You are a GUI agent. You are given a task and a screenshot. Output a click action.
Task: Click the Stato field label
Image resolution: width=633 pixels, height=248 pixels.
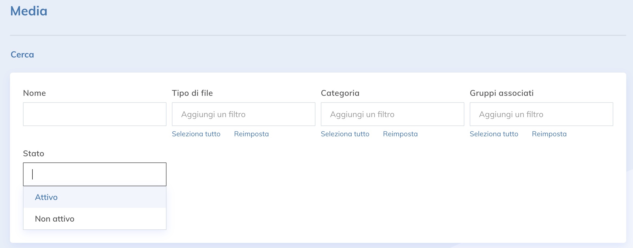coord(34,153)
